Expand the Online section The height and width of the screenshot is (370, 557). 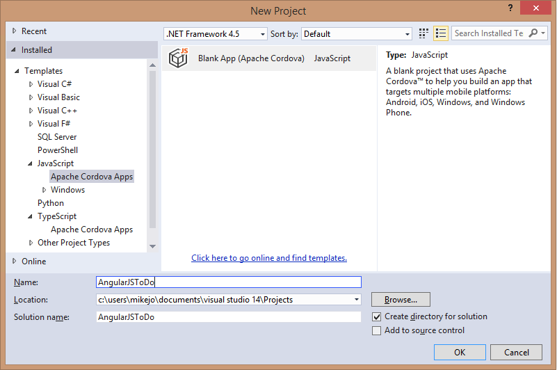(x=15, y=262)
